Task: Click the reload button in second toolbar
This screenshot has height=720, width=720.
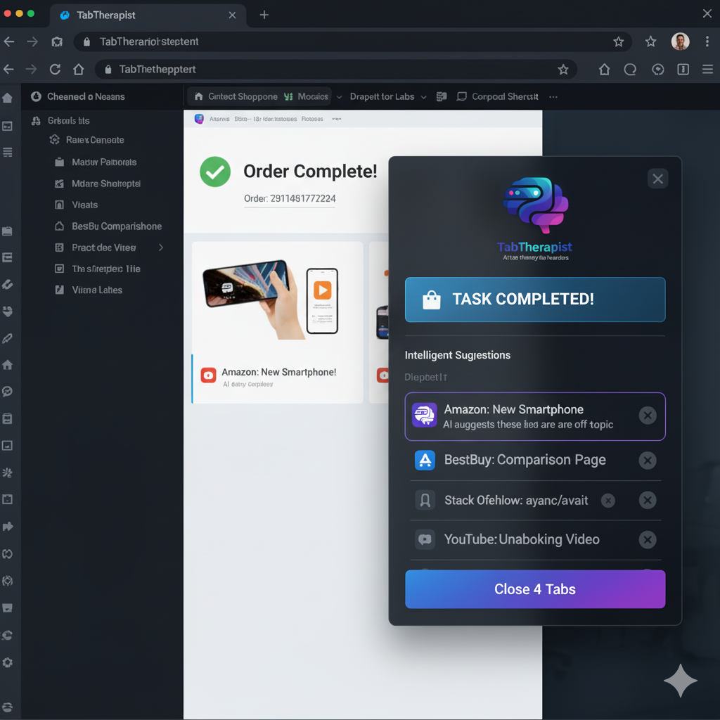Action: click(55, 70)
